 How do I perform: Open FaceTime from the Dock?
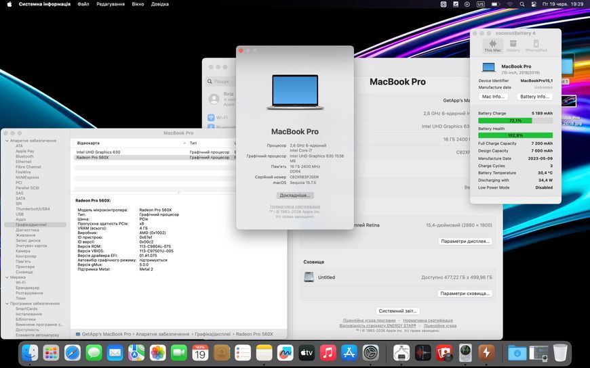pos(179,353)
